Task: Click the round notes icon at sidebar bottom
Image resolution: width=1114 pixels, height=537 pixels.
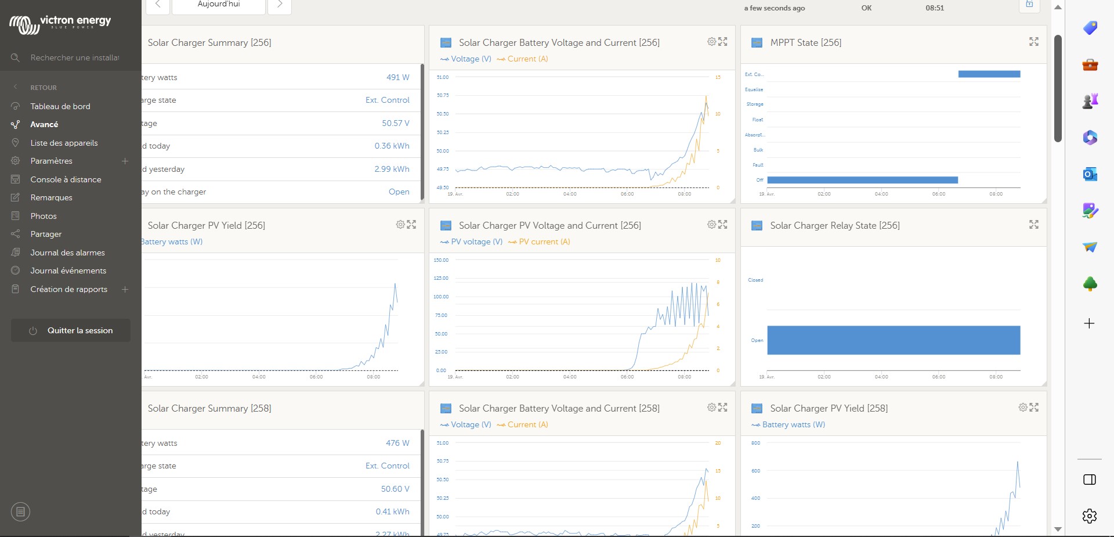Action: (20, 512)
